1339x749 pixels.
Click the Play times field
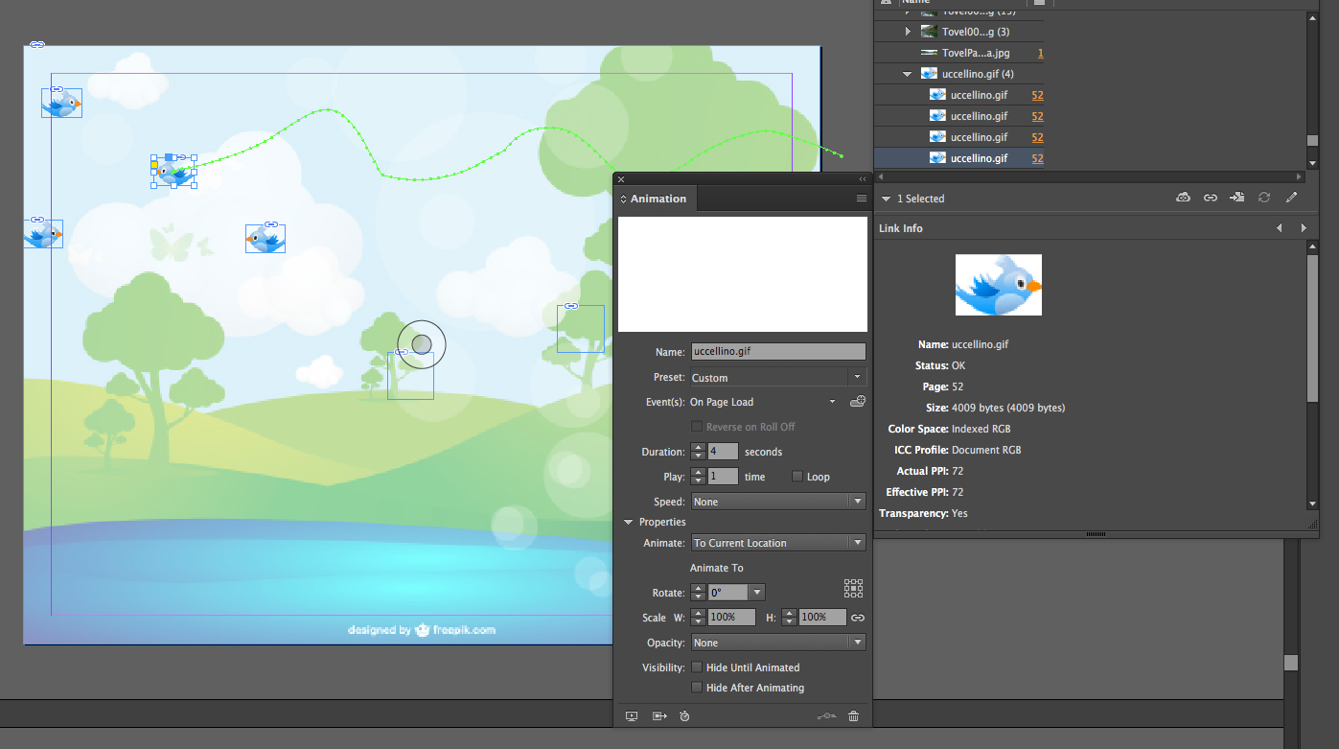(723, 477)
